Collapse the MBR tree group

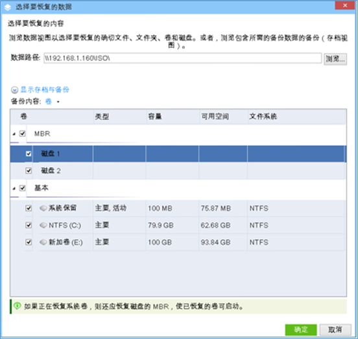[14, 134]
